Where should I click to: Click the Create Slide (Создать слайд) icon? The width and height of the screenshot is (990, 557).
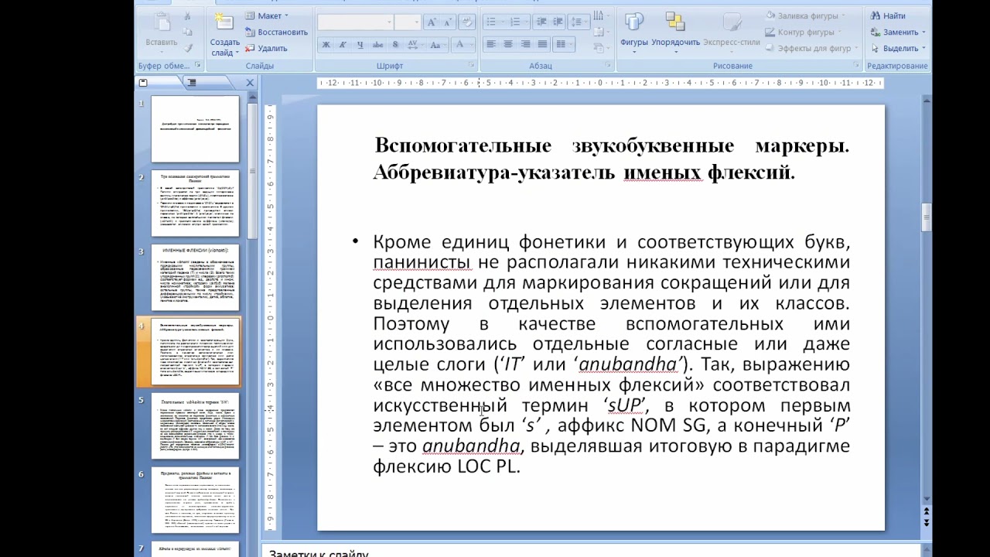click(224, 22)
